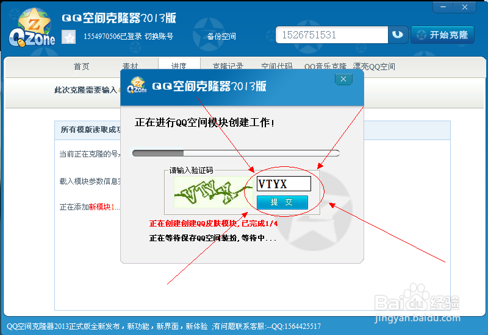Click the refresh icon next to the QQ number field
This screenshot has height=335, width=488.
398,35
